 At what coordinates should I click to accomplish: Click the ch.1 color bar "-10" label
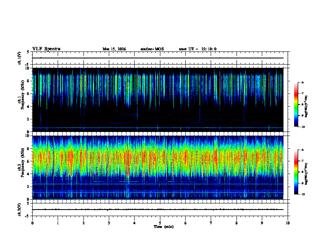tap(303, 127)
